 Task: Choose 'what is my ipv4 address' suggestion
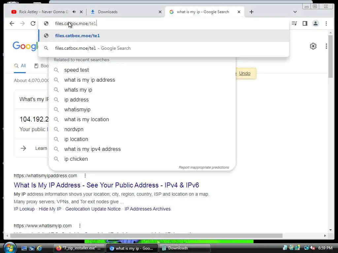(x=142, y=149)
